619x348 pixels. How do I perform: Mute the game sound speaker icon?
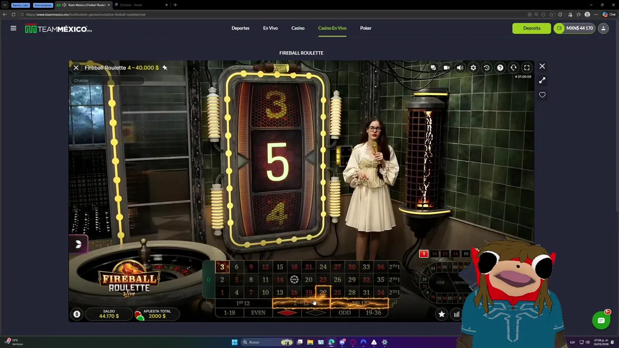point(460,68)
